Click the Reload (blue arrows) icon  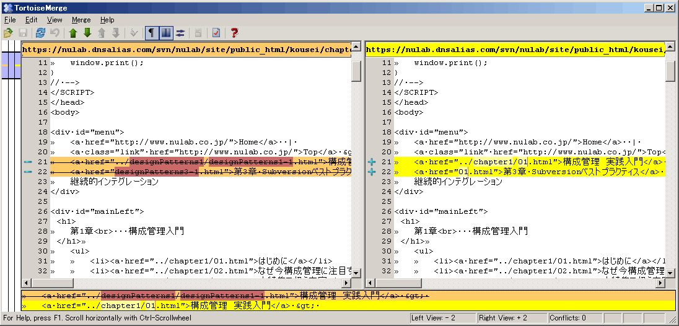(x=40, y=33)
